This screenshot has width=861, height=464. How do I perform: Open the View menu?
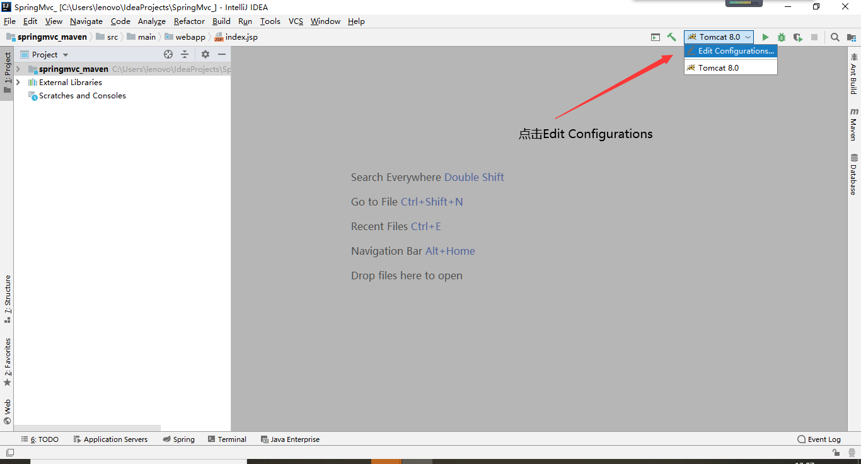(x=54, y=21)
